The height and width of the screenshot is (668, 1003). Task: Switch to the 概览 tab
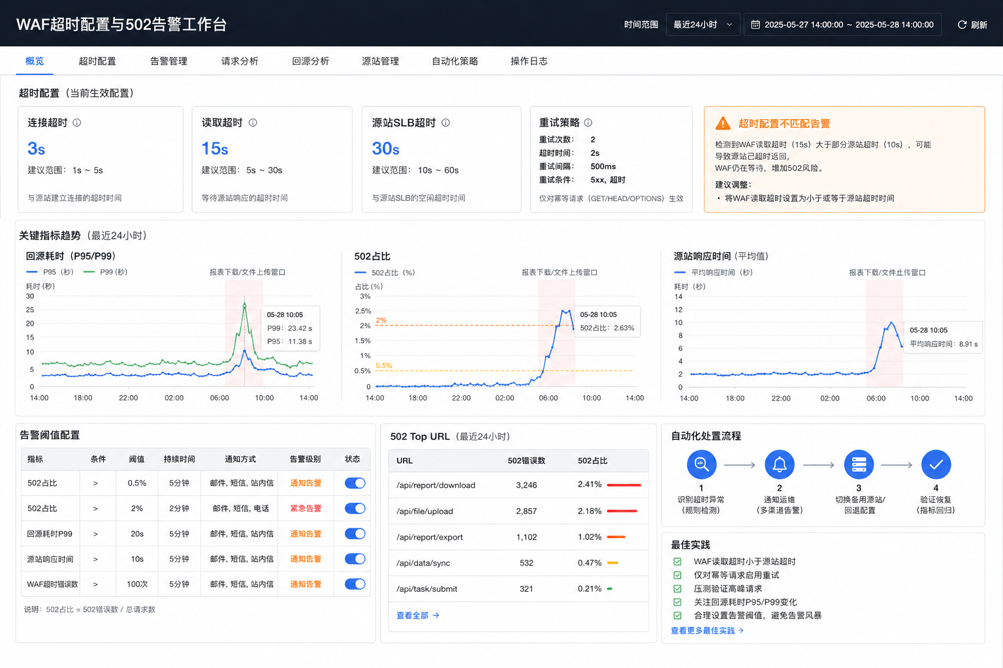pos(35,61)
